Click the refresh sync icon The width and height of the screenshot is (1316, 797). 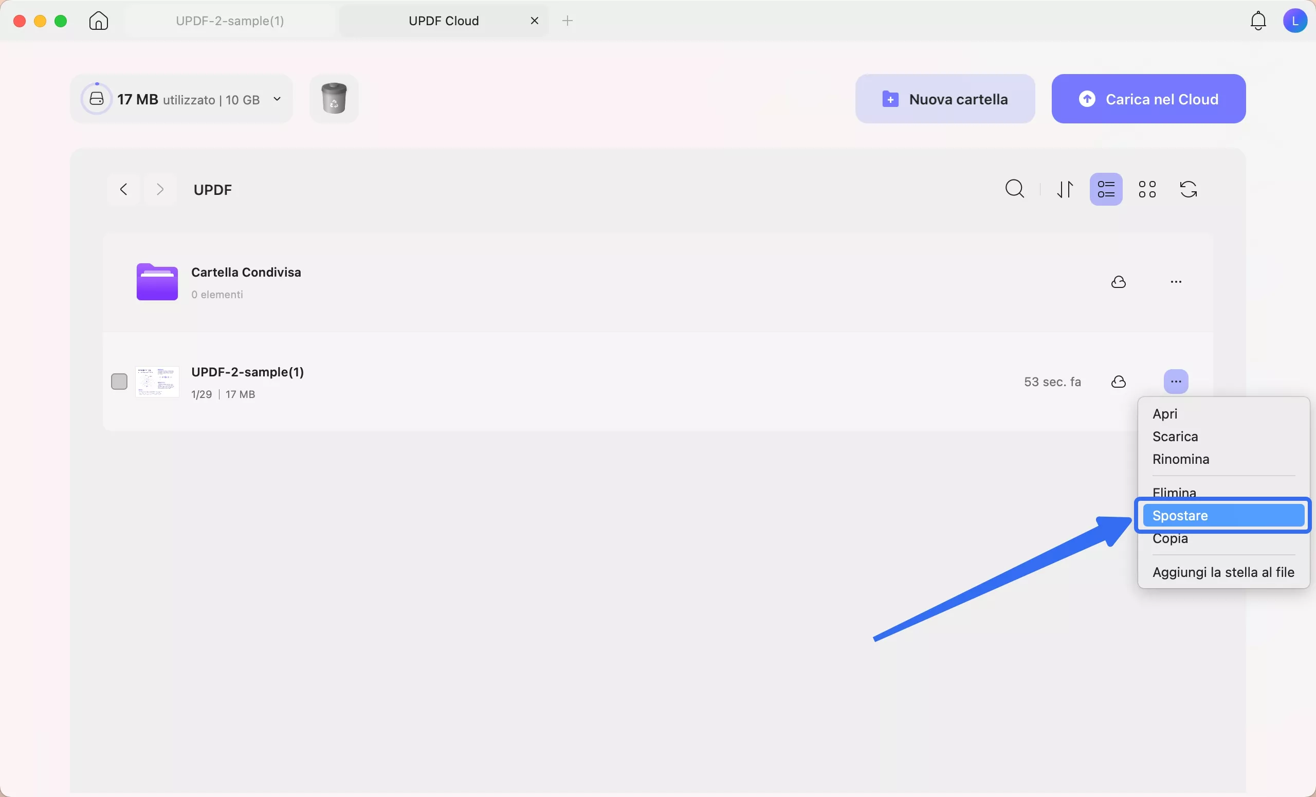(x=1188, y=189)
